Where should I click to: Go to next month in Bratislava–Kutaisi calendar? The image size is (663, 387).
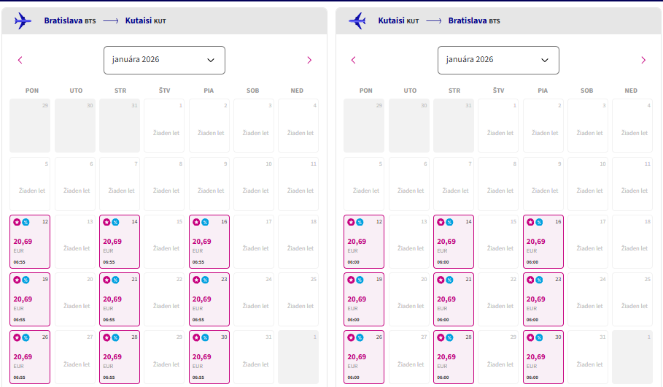click(x=309, y=60)
